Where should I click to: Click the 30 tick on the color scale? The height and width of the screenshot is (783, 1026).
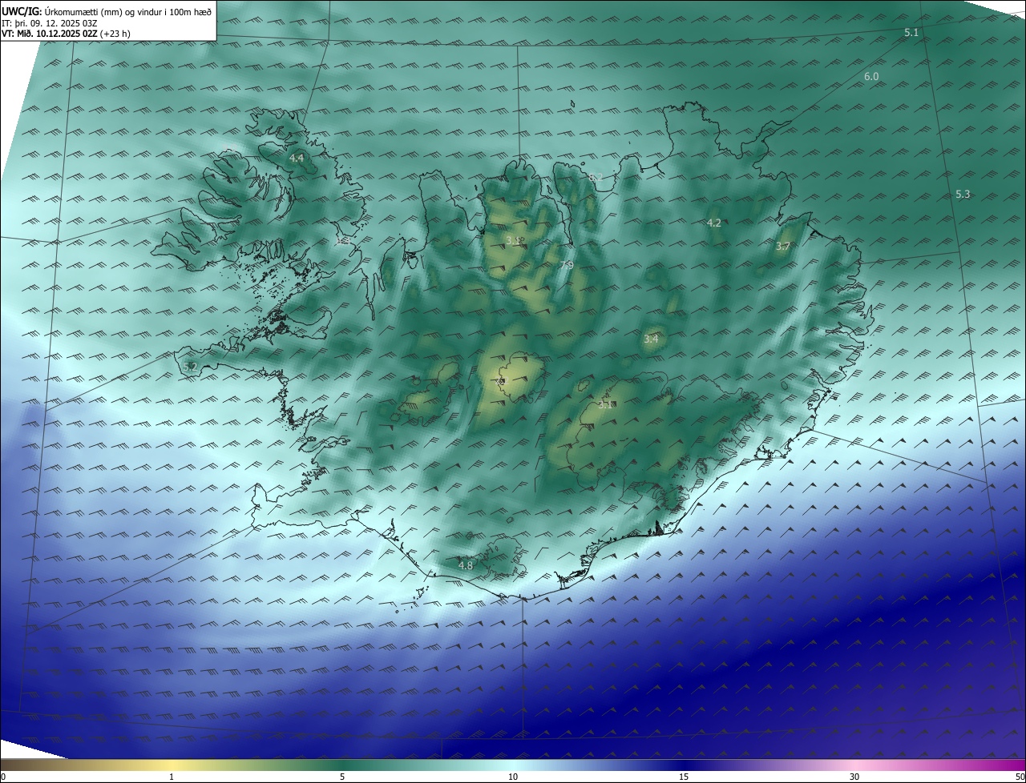tap(854, 777)
